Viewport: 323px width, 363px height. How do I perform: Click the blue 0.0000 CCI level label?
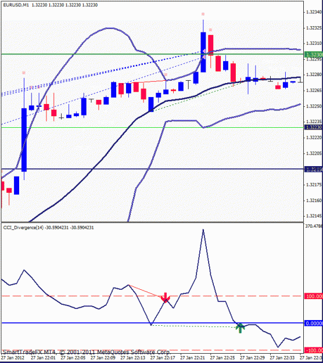(x=314, y=323)
